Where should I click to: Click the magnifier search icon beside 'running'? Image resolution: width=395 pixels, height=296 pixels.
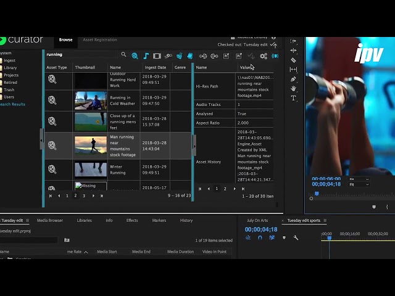(x=123, y=55)
